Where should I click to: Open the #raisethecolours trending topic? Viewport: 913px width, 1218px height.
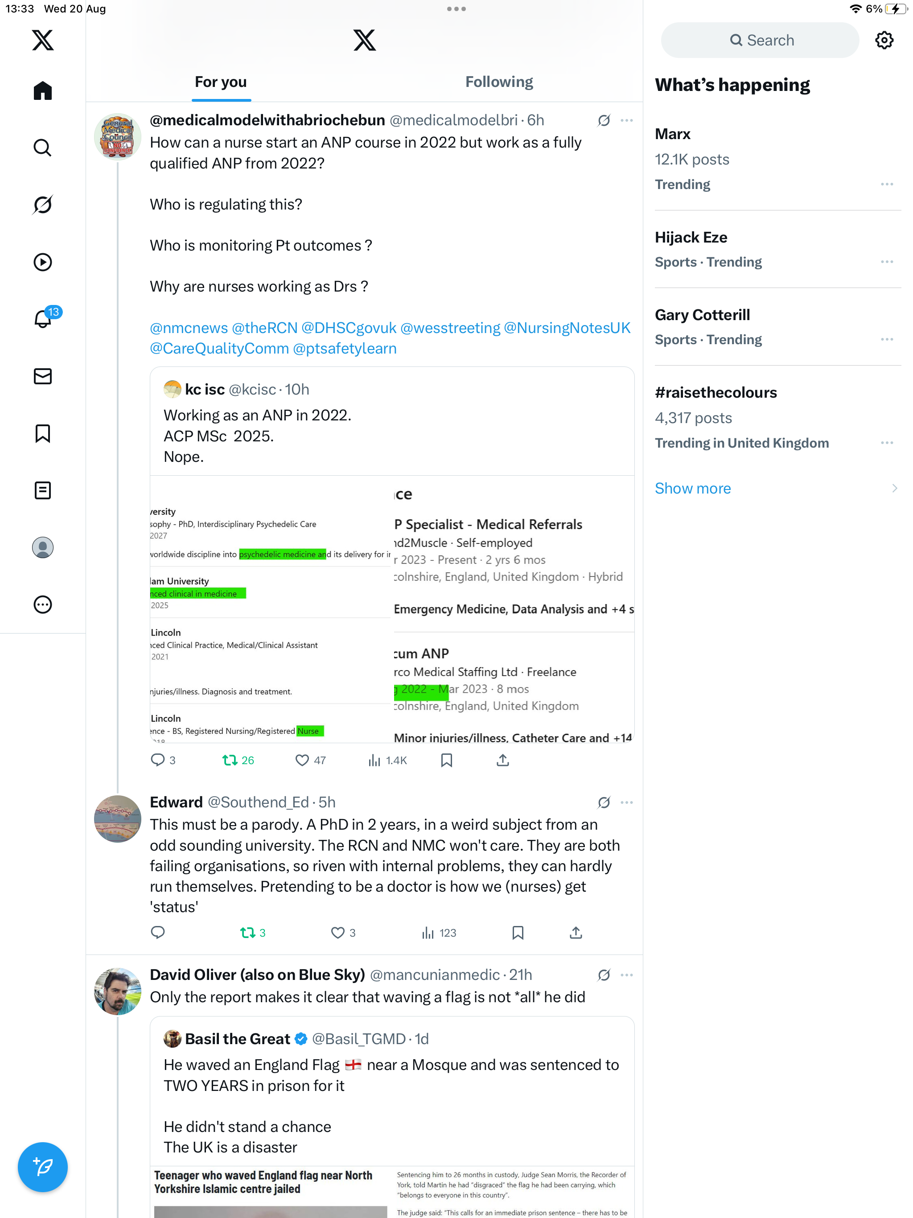coord(716,393)
